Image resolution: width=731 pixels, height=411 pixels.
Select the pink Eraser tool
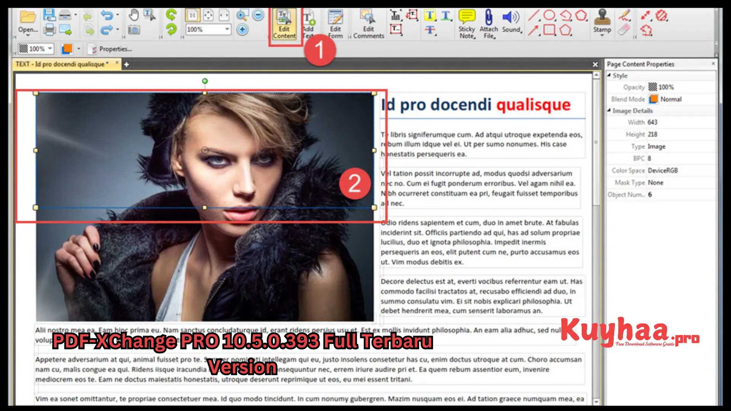point(624,30)
